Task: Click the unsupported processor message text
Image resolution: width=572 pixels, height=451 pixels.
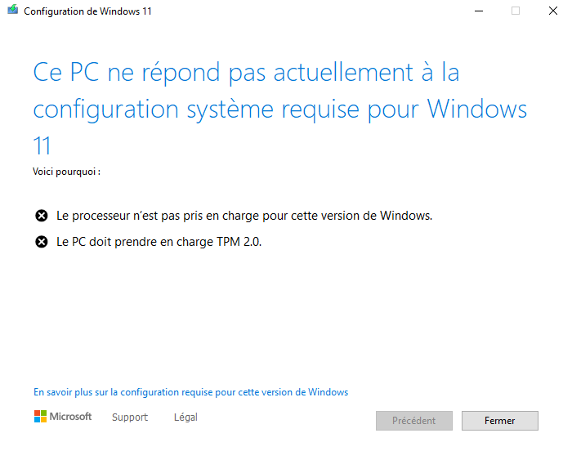Action: (244, 216)
